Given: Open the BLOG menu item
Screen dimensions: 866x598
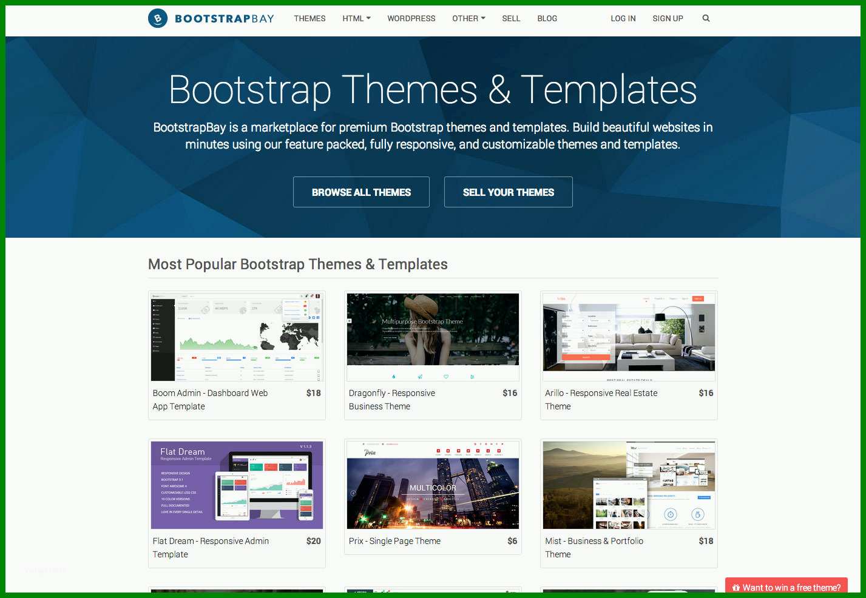Looking at the screenshot, I should point(547,18).
